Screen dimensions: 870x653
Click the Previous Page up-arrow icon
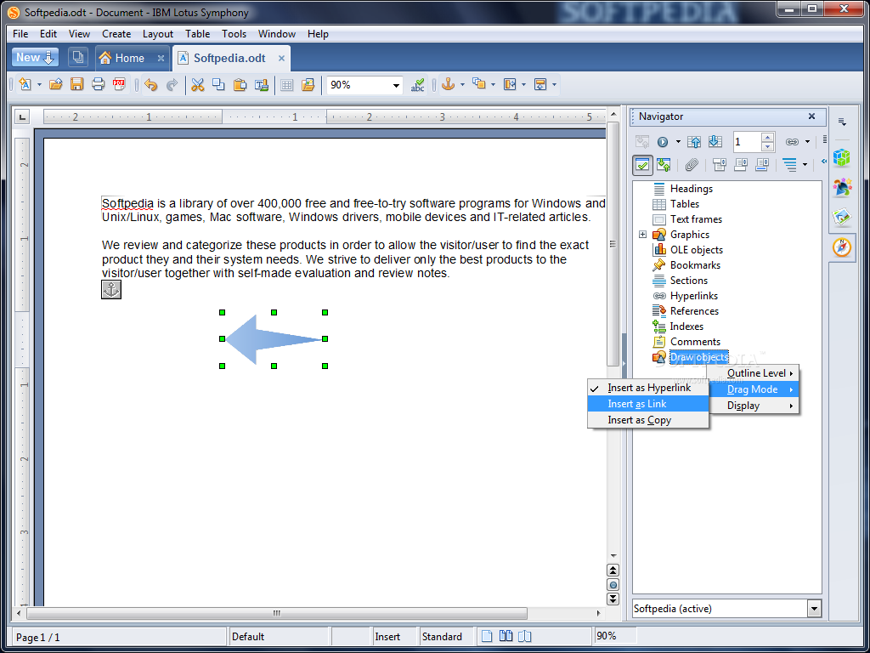[694, 142]
